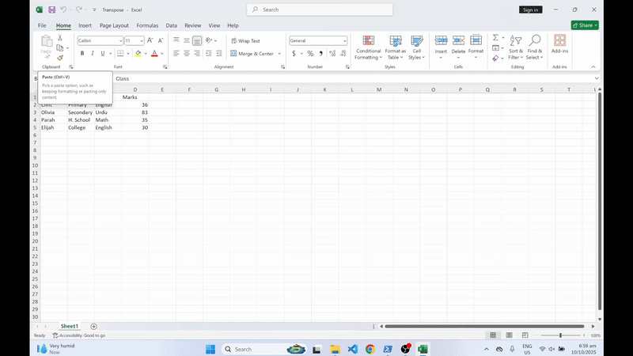The image size is (633, 356).
Task: Click Increase Decimal icon
Action: coord(332,53)
